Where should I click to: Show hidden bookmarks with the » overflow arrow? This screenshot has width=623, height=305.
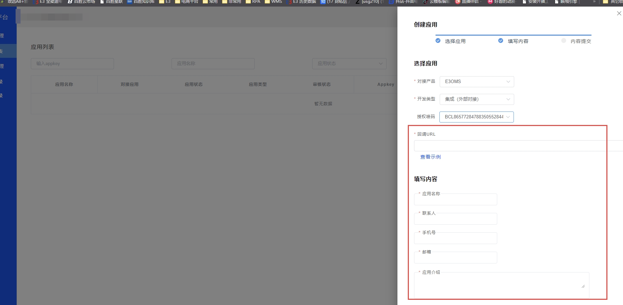pyautogui.click(x=594, y=2)
